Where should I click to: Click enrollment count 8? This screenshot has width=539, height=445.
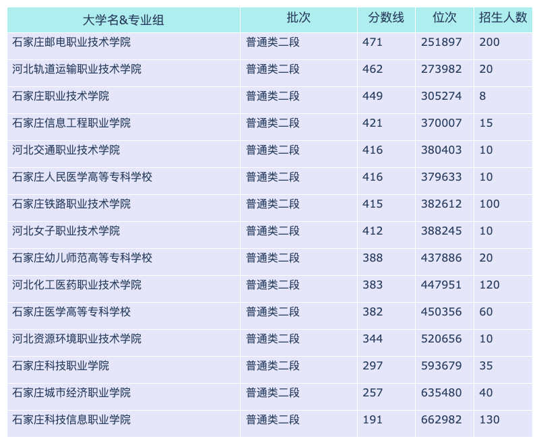(x=482, y=96)
